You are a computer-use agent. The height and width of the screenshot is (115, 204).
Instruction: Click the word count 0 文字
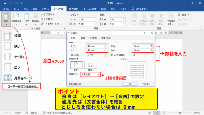tap(18, 113)
